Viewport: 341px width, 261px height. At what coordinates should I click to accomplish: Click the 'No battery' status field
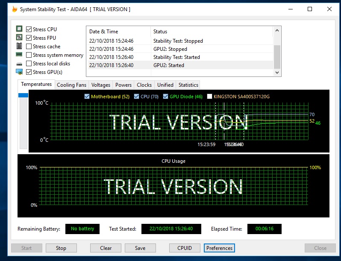(x=82, y=229)
